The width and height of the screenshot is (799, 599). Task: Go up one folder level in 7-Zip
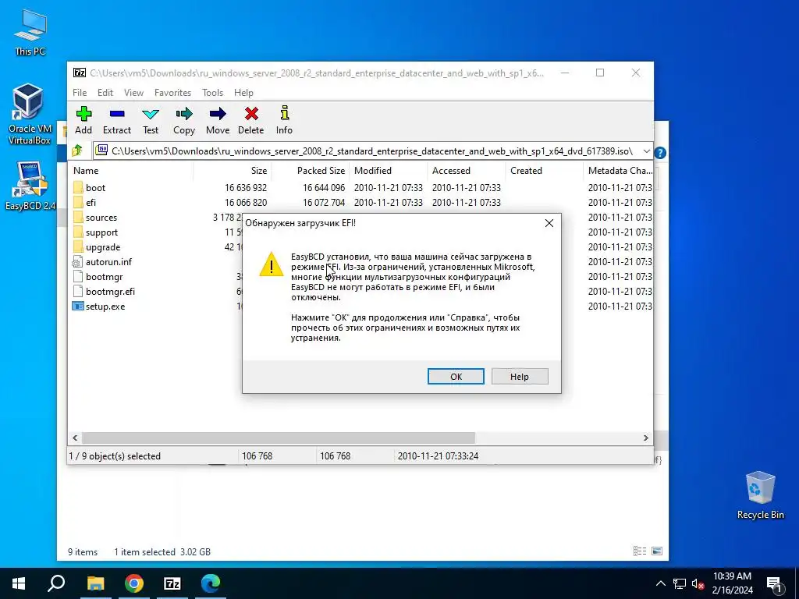click(x=77, y=151)
